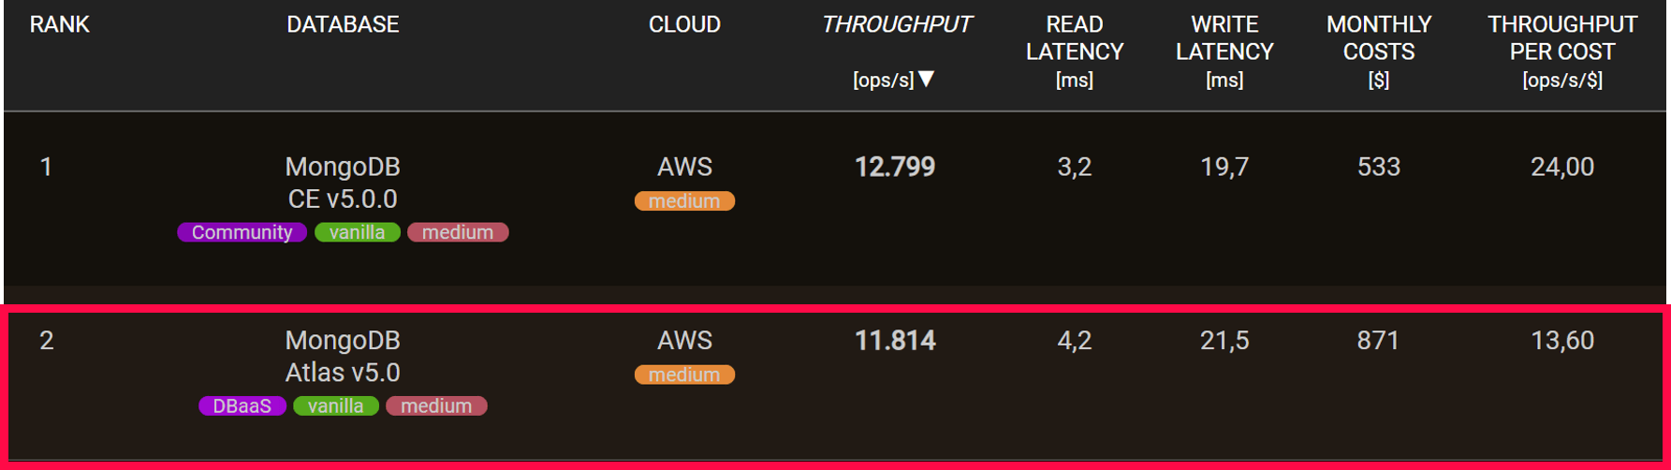The height and width of the screenshot is (470, 1671).
Task: Sort by THROUGHPUT column header
Action: (896, 25)
